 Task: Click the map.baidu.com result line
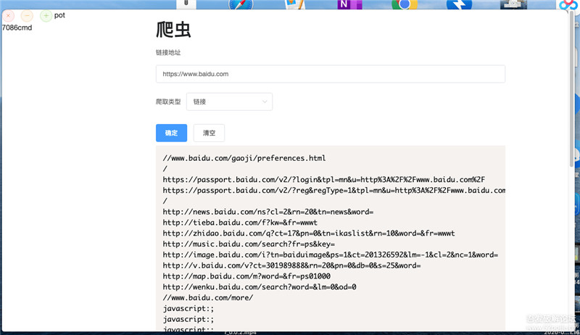point(246,276)
